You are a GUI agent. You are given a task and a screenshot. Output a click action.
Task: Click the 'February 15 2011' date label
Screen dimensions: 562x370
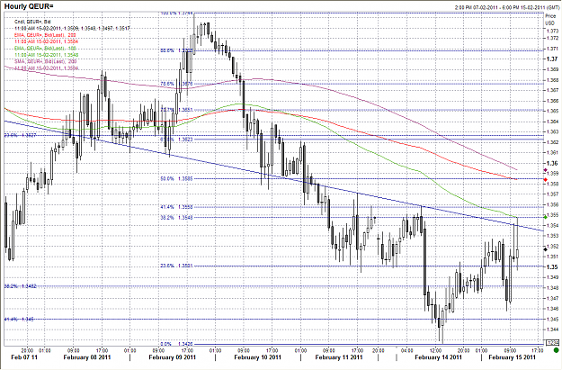coord(512,357)
